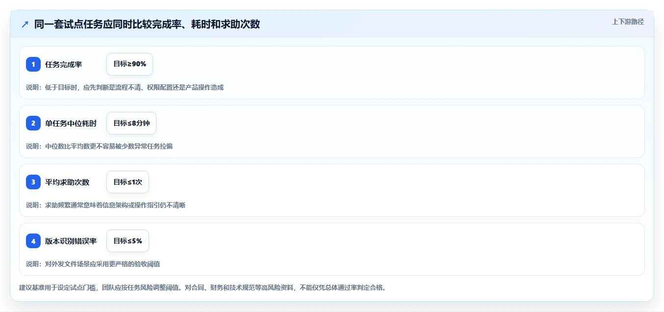Click the 目标≤1次 target chip
This screenshot has width=664, height=312.
[x=128, y=182]
